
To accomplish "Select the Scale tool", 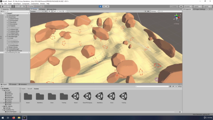I will pyautogui.click(x=13, y=6).
